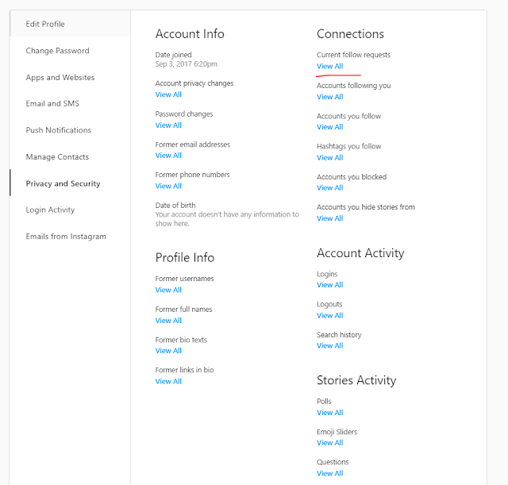View all password changes
The image size is (508, 485).
click(168, 125)
